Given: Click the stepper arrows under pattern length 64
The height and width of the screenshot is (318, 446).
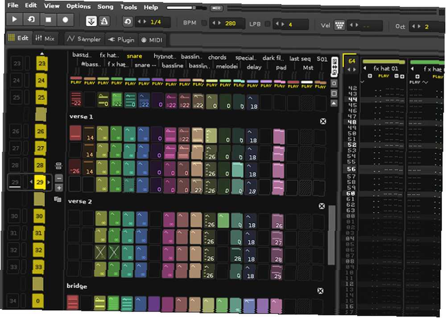Looking at the screenshot, I should click(351, 69).
